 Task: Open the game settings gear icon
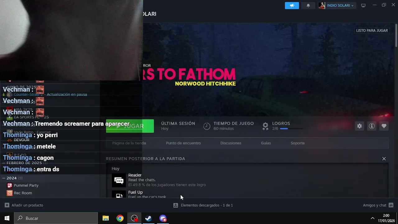tap(359, 126)
